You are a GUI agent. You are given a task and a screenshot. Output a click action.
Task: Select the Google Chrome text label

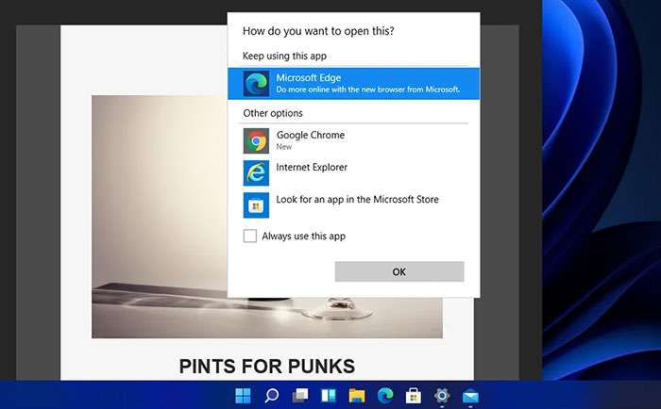311,135
